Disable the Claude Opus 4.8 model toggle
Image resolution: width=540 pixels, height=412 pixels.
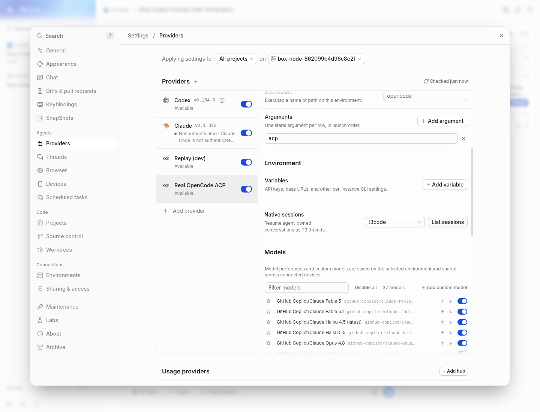462,343
